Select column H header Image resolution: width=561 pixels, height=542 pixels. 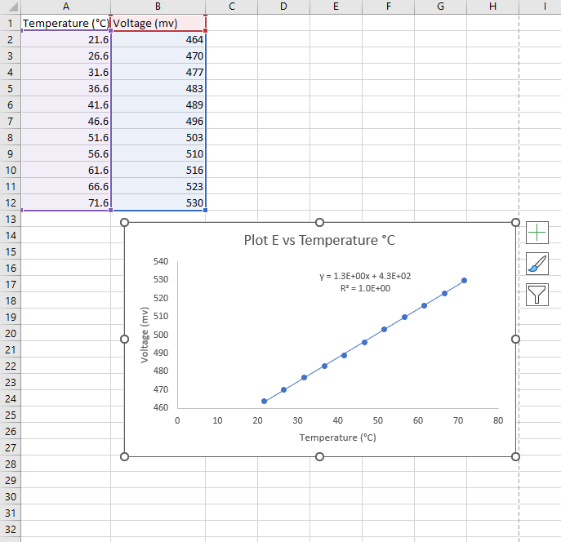click(492, 7)
